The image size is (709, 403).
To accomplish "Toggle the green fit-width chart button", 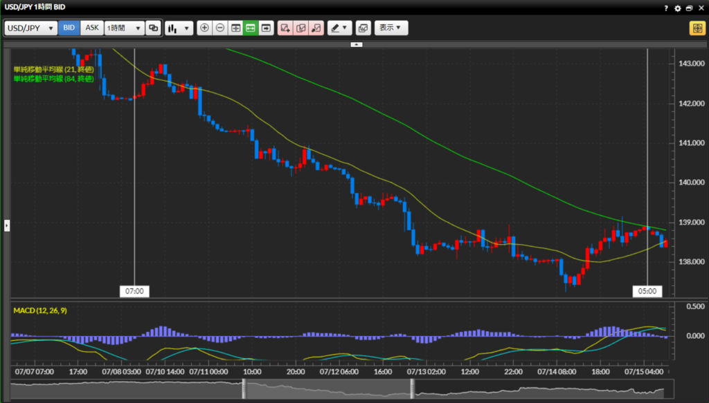I will point(251,28).
